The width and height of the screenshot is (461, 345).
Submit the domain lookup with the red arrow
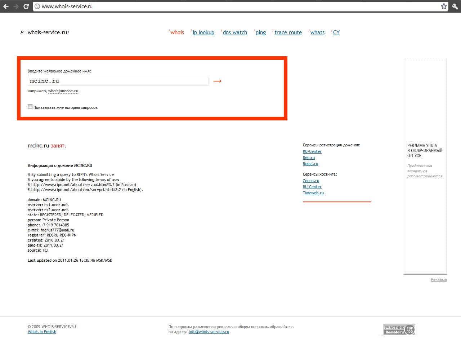coord(218,81)
